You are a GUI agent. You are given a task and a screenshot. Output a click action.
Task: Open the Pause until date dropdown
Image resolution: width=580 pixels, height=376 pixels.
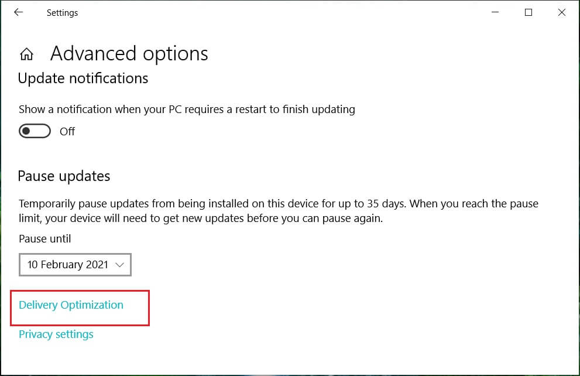(x=75, y=265)
